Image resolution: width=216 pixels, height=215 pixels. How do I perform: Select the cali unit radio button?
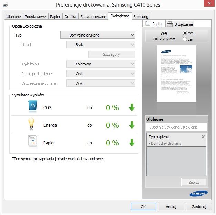click(185, 39)
